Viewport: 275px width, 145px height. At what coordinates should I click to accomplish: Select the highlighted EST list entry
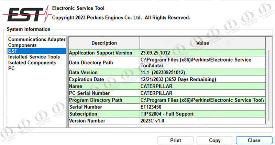37,51
